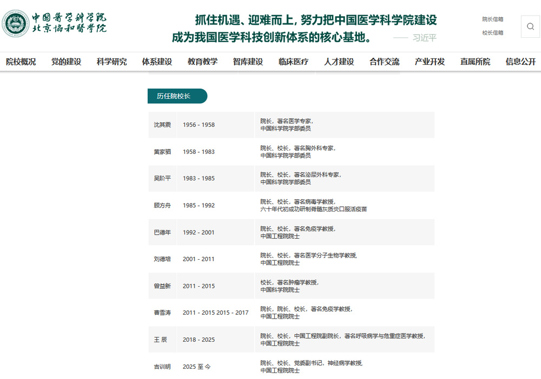Click the name 吉训明
The image size is (541, 379).
coord(162,367)
